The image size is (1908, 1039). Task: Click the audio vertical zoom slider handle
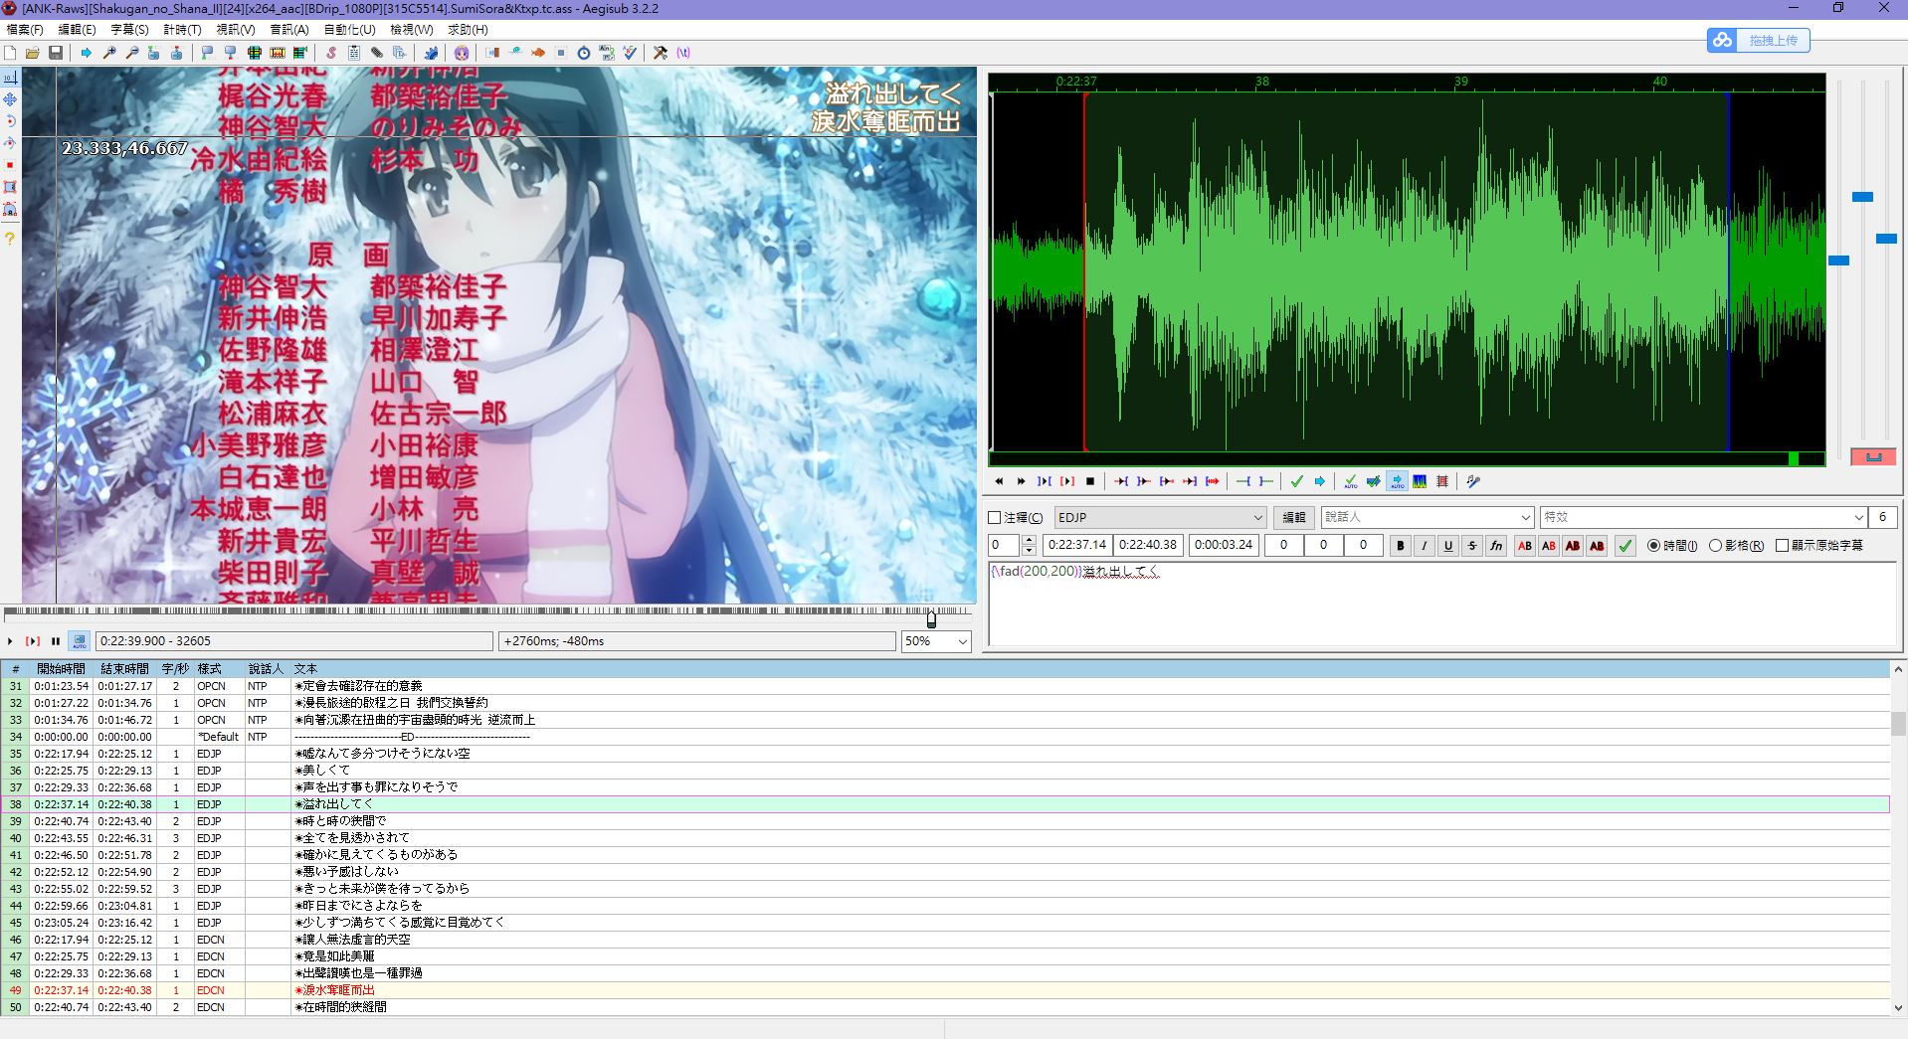click(x=1862, y=197)
